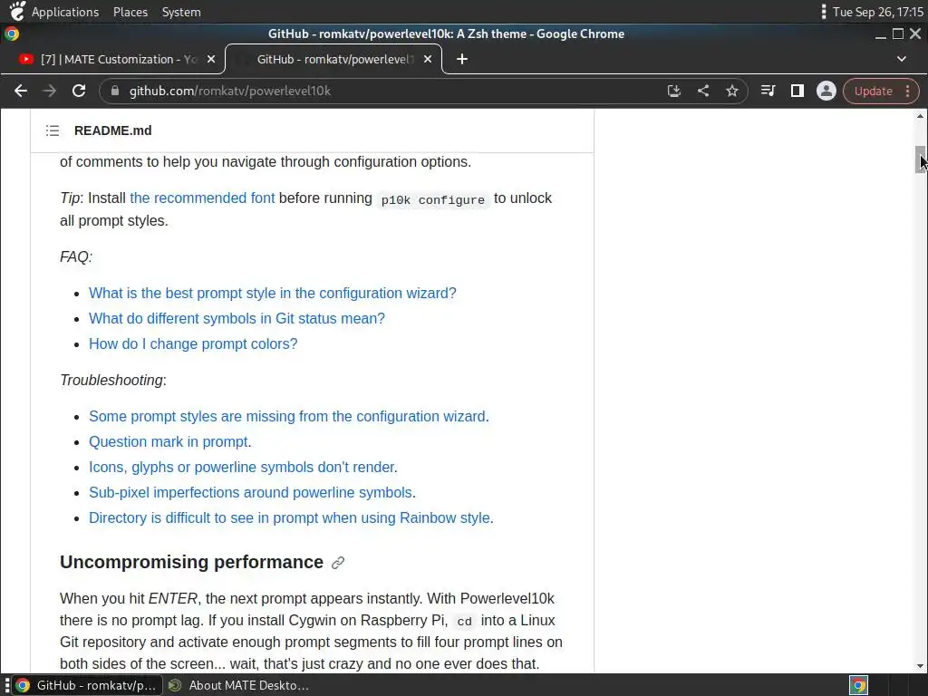Open Chrome profile avatar
The height and width of the screenshot is (696, 928).
[x=826, y=91]
